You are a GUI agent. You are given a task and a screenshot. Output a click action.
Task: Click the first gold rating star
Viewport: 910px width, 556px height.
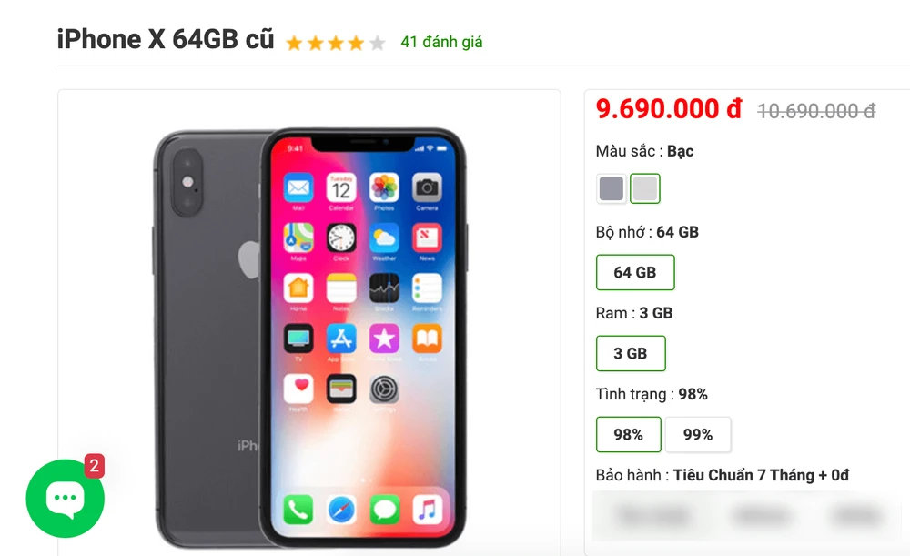coord(294,43)
